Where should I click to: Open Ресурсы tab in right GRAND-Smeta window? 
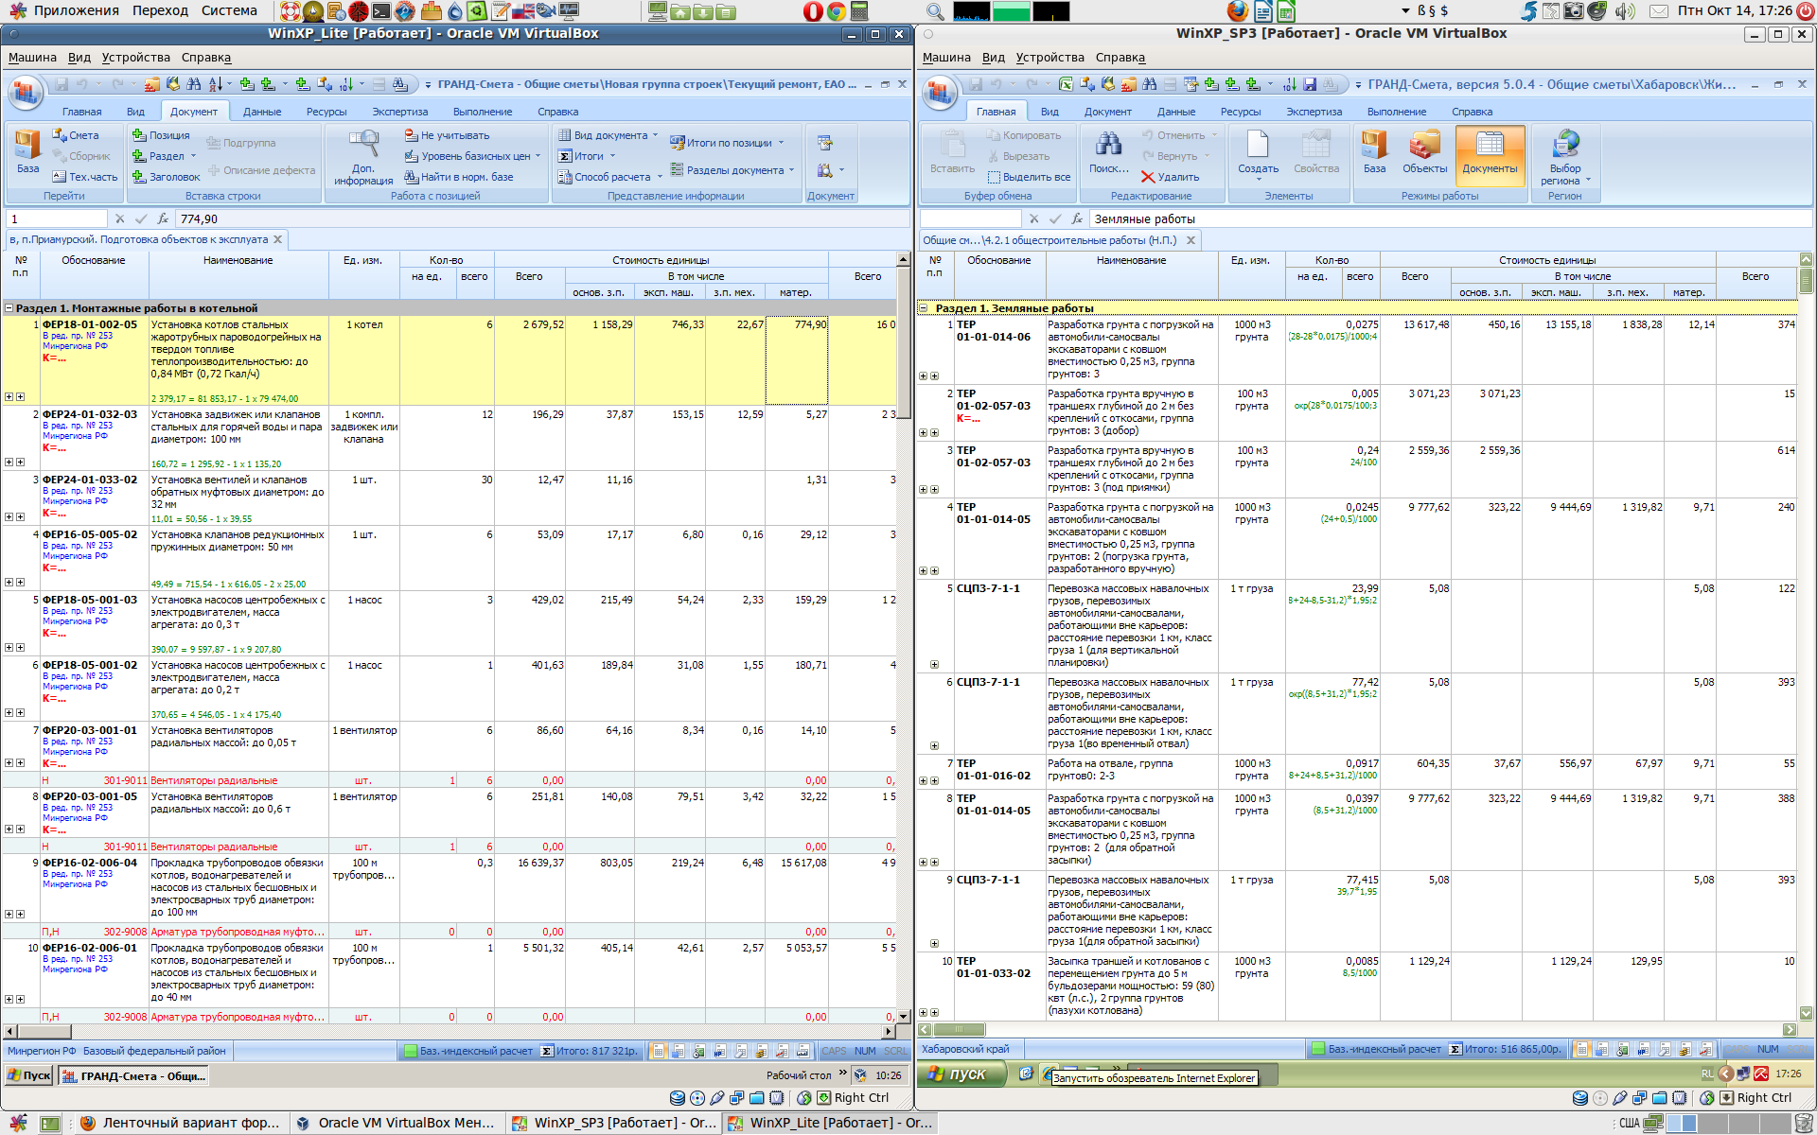coord(1240,112)
